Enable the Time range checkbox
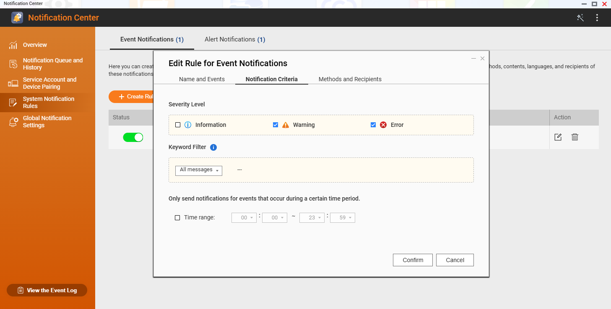 tap(177, 218)
